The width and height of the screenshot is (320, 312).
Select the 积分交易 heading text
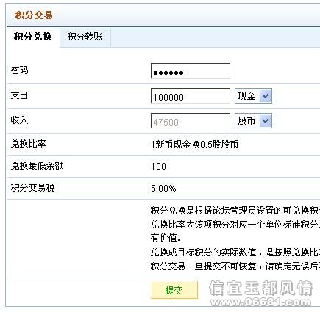(34, 15)
